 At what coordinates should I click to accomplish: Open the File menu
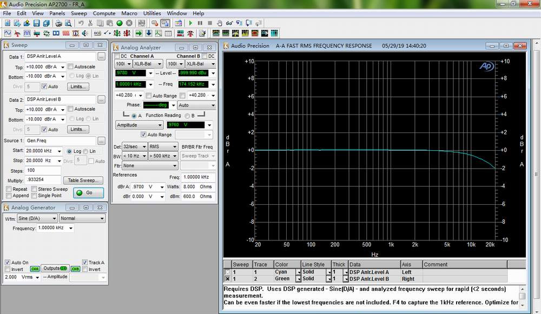[x=7, y=13]
